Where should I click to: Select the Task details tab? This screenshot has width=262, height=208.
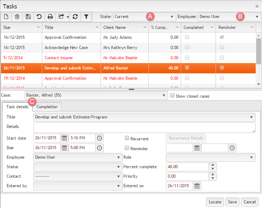pos(17,107)
